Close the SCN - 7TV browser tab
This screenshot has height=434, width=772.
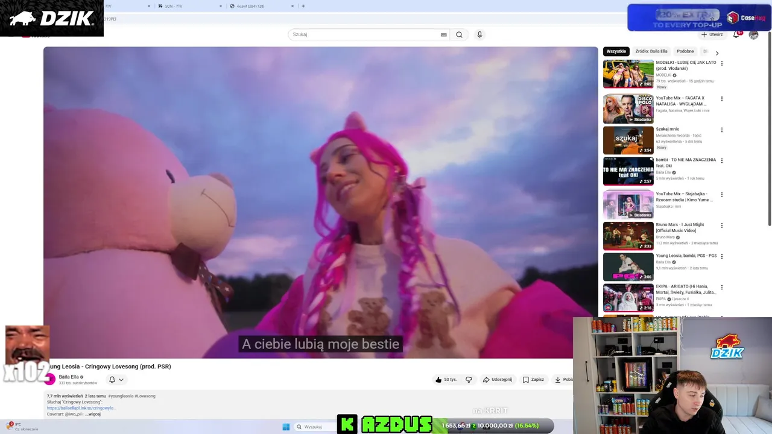tap(220, 6)
